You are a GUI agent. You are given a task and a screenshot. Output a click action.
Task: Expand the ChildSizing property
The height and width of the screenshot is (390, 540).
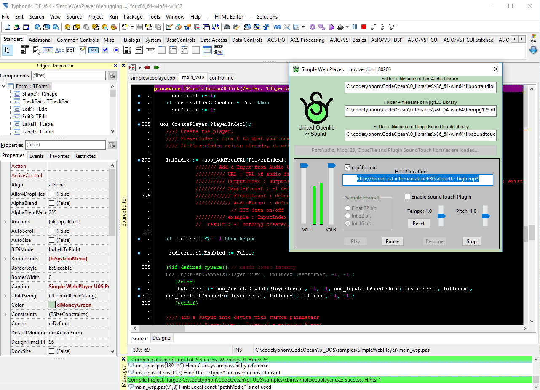(x=5, y=296)
